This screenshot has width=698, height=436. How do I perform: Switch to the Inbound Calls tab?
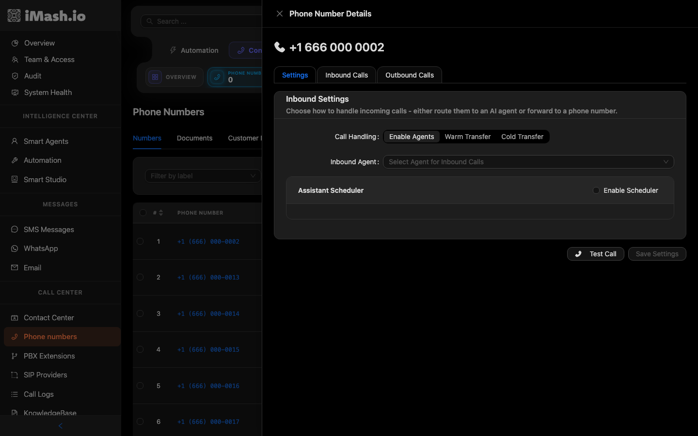tap(347, 75)
